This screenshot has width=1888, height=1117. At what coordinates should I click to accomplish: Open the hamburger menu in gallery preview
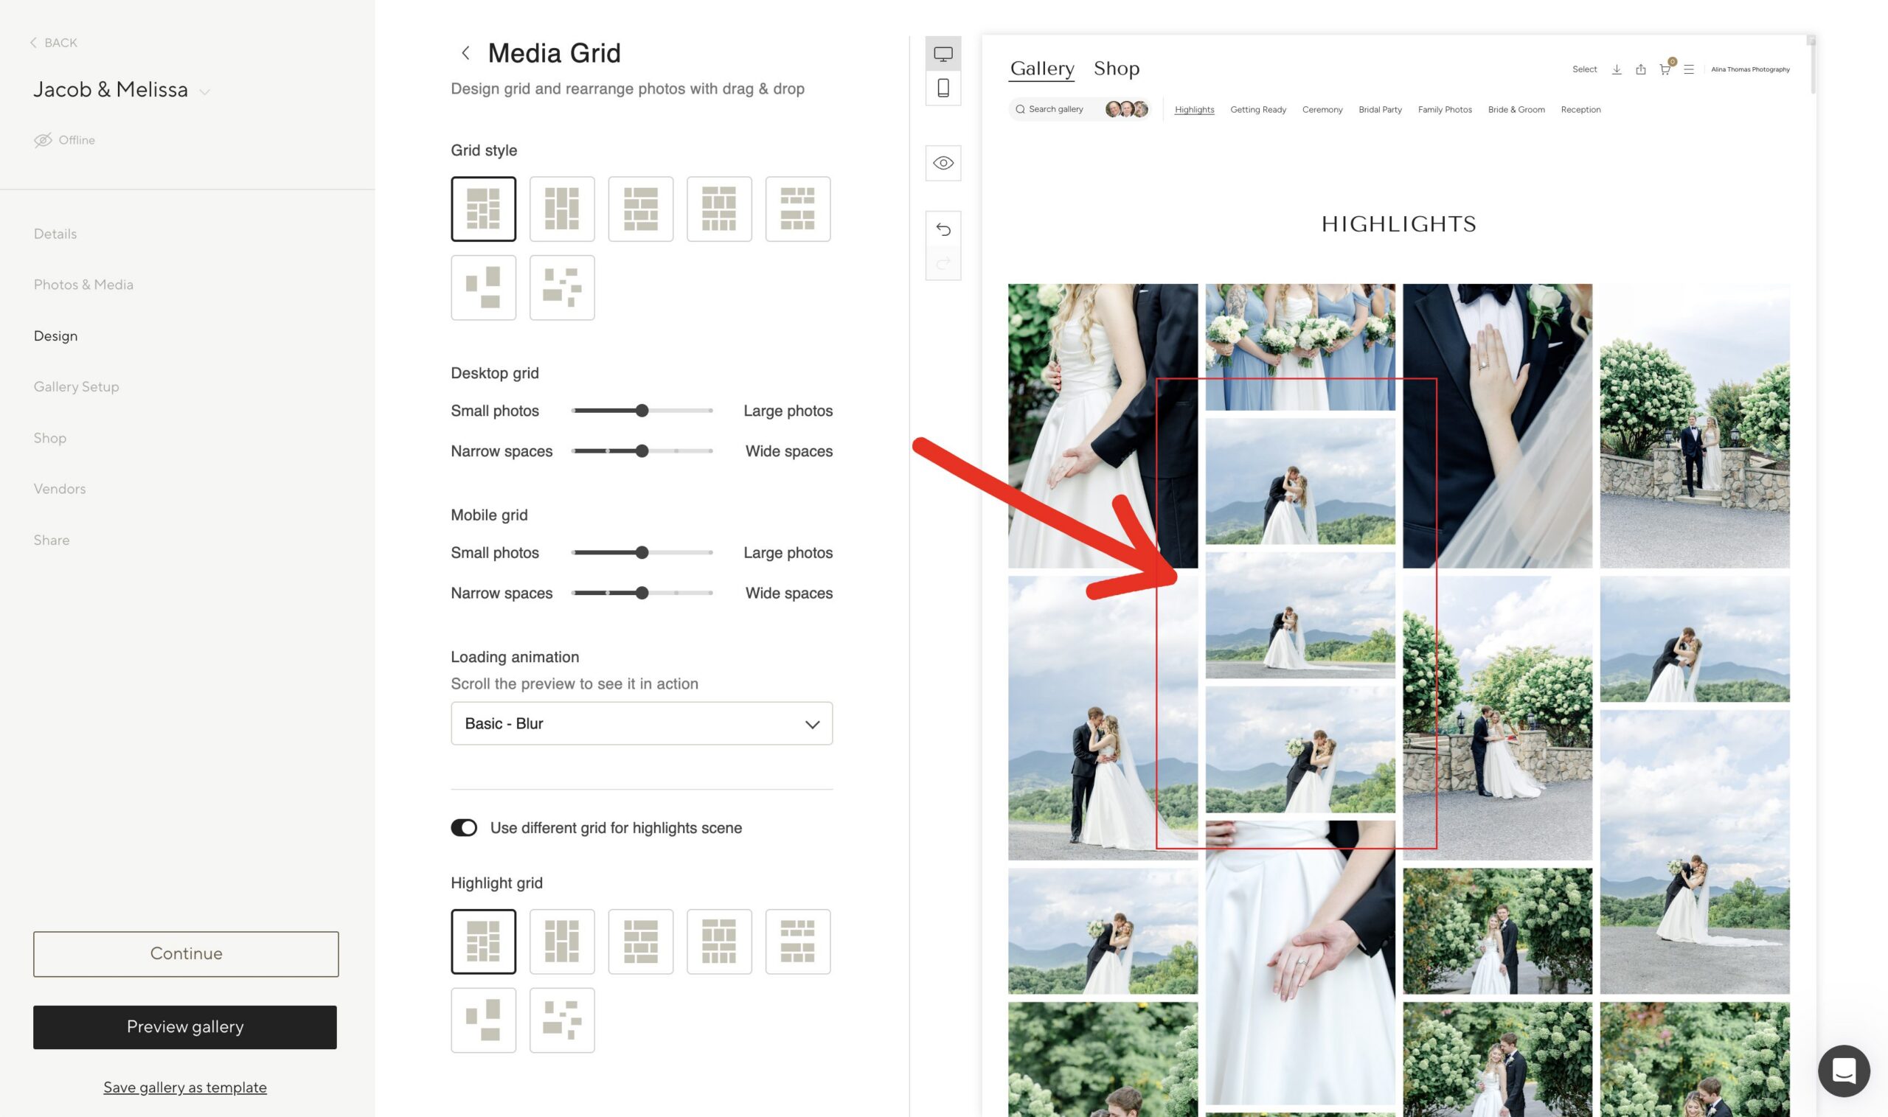1689,69
